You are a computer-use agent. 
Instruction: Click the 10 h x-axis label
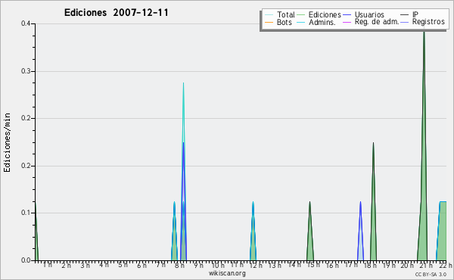point(218,265)
